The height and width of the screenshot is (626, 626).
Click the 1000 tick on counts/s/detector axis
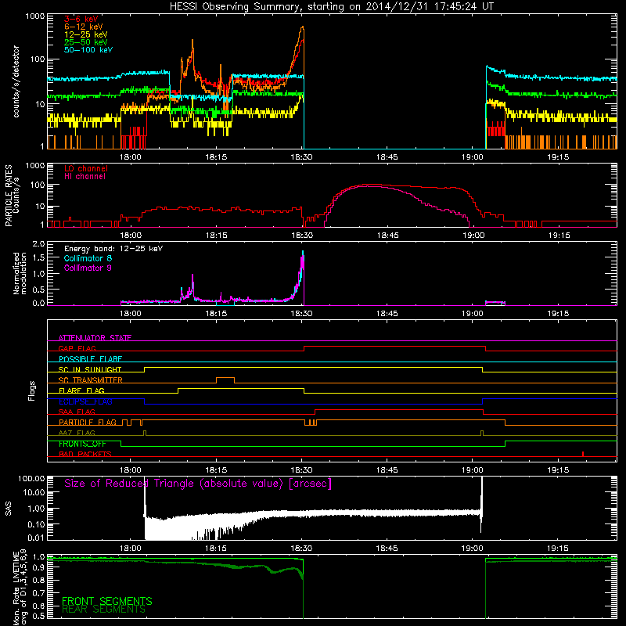tap(35, 16)
